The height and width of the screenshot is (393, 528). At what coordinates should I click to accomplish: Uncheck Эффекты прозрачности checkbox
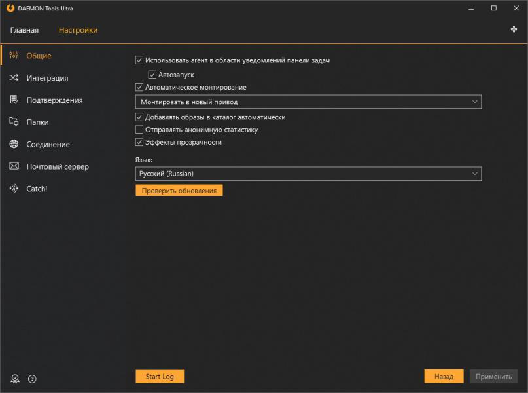(139, 142)
